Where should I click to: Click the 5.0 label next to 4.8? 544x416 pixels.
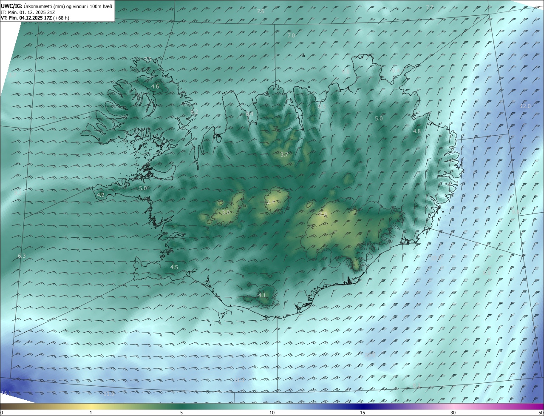[x=379, y=119]
